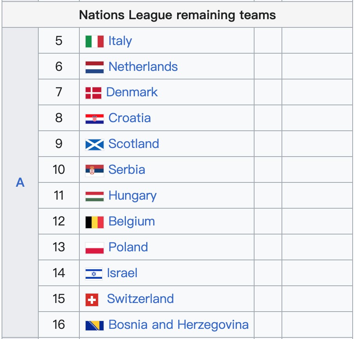Click the Croatia flag icon
The height and width of the screenshot is (339, 355).
click(94, 119)
